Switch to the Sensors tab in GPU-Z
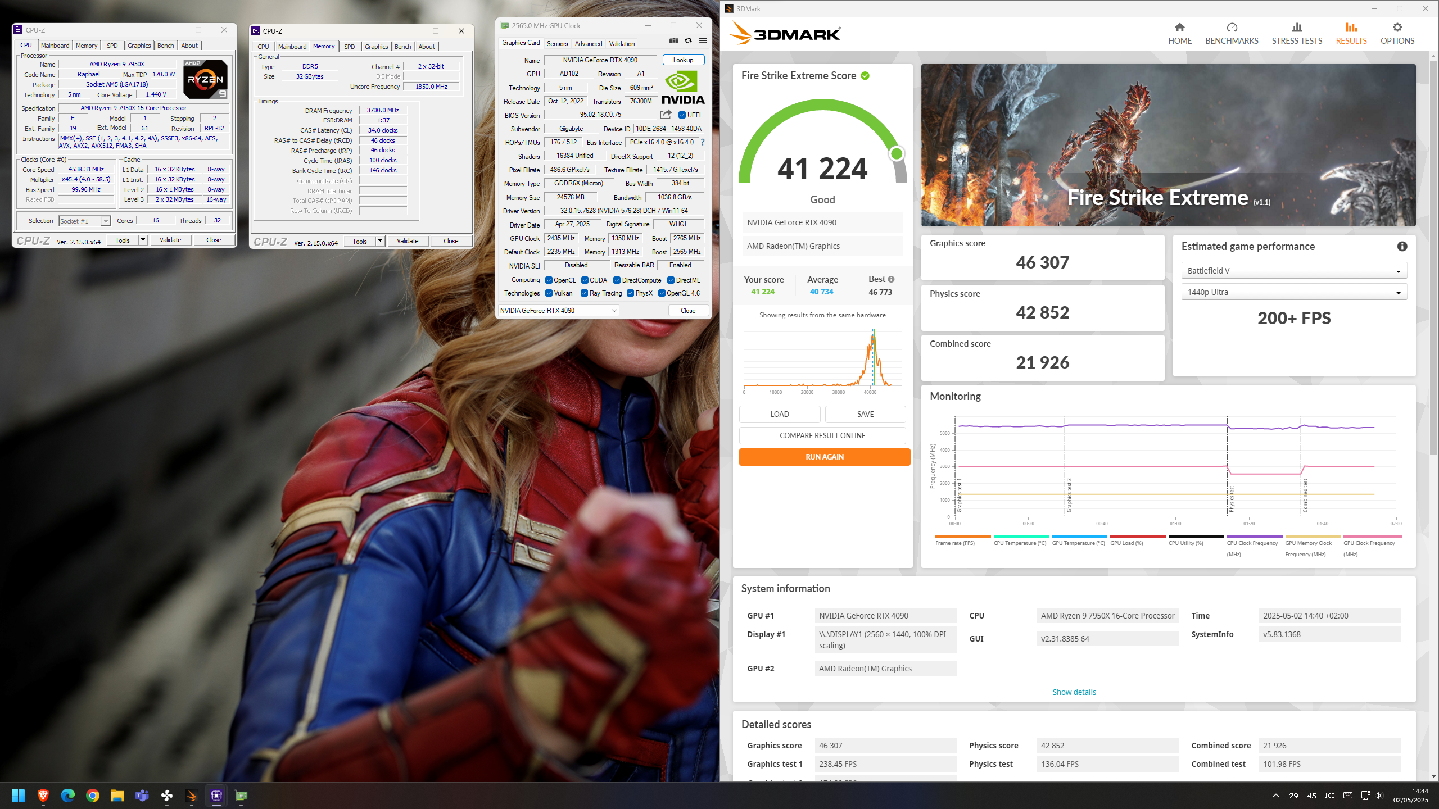The width and height of the screenshot is (1439, 809). (x=557, y=44)
